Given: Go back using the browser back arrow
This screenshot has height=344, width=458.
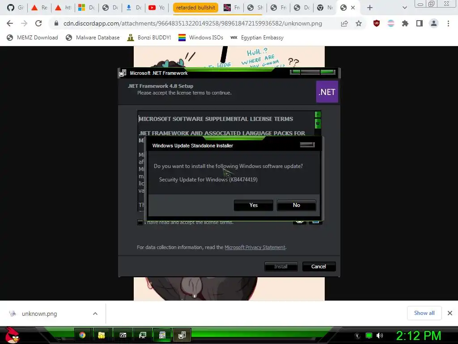Looking at the screenshot, I should [10, 23].
